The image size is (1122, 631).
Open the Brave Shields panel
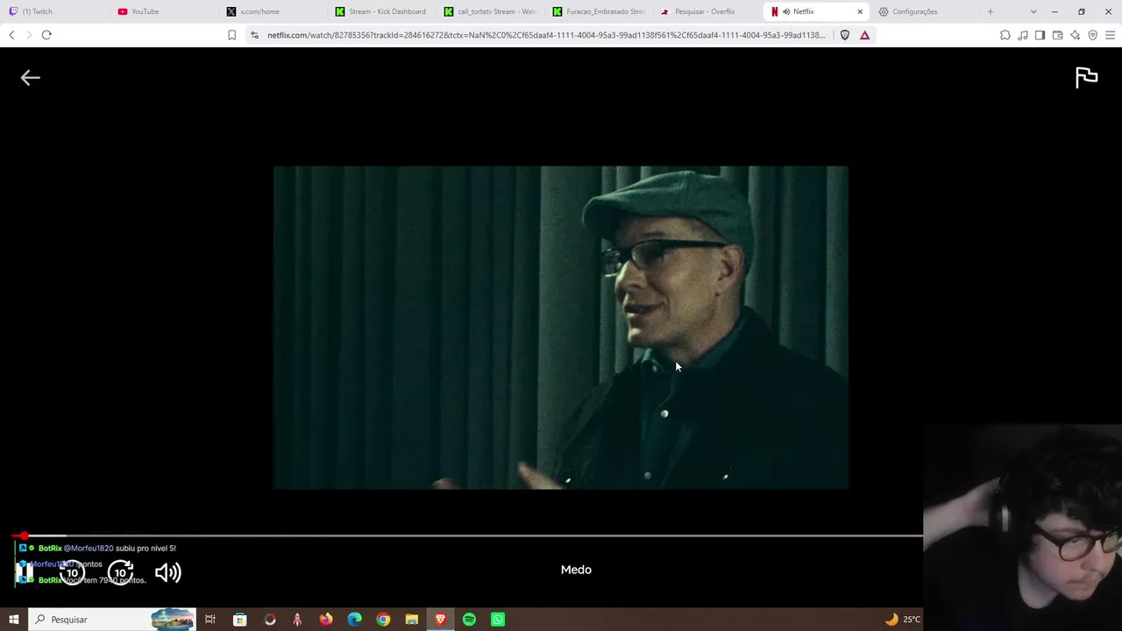point(845,35)
